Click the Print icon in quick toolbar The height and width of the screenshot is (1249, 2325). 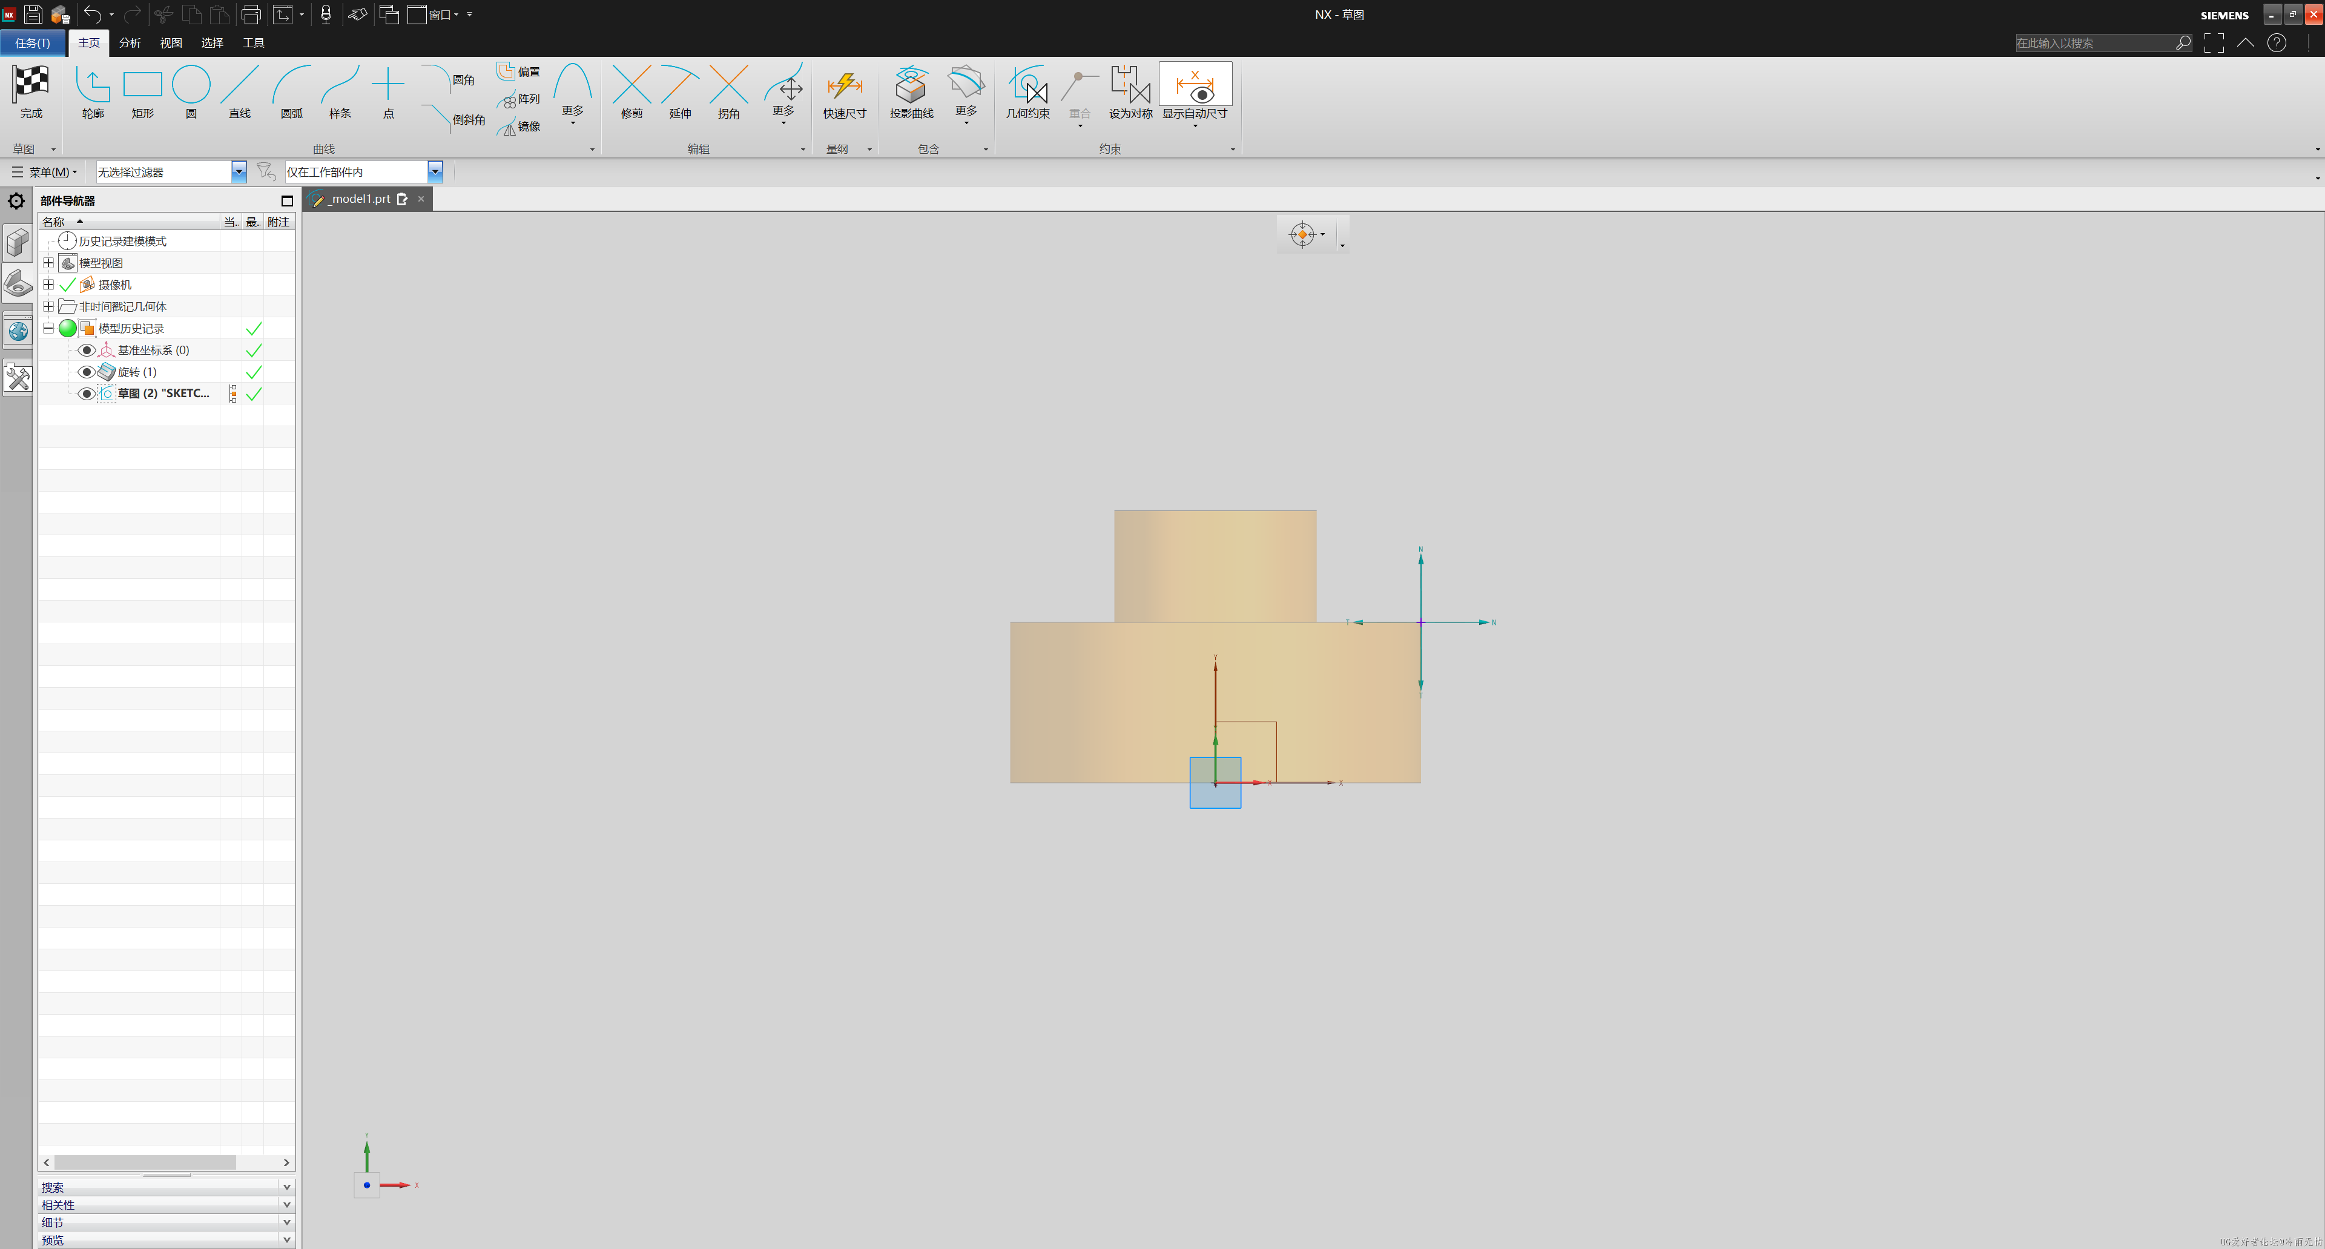(x=251, y=13)
